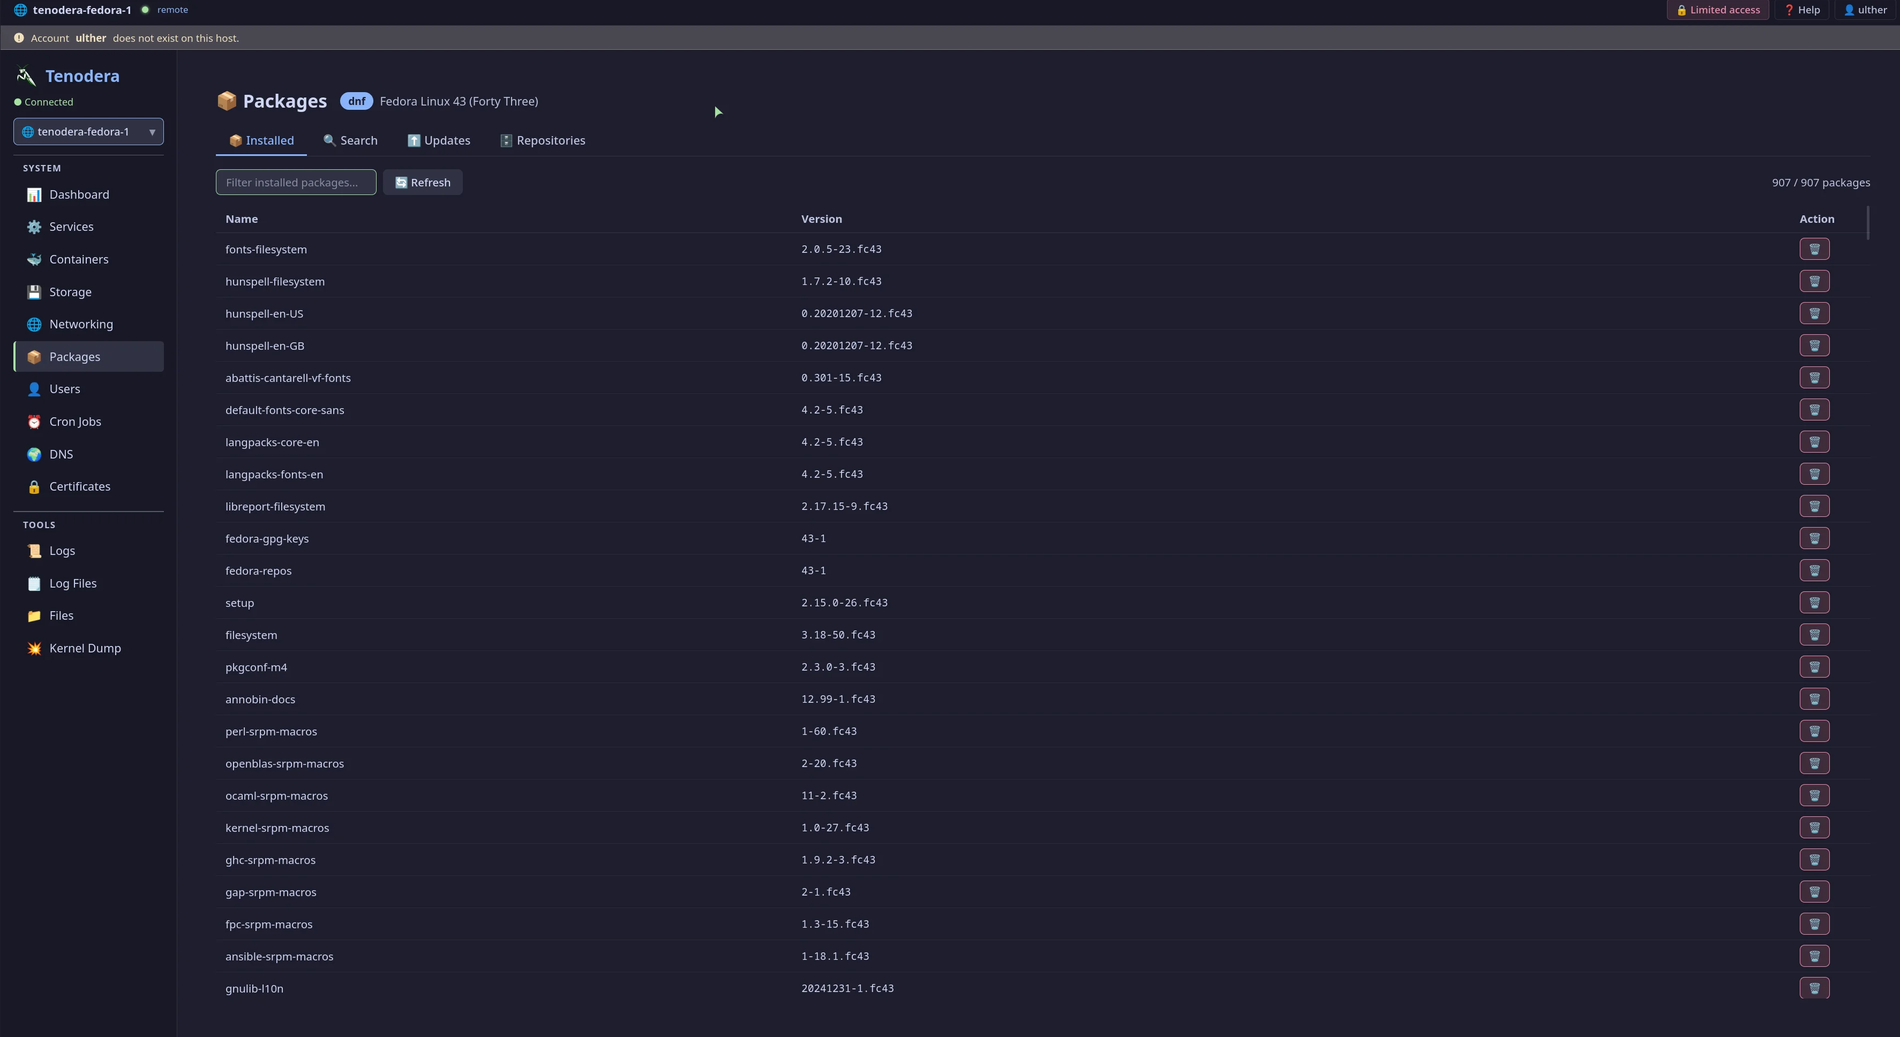
Task: Click the Limited access button
Action: point(1718,10)
